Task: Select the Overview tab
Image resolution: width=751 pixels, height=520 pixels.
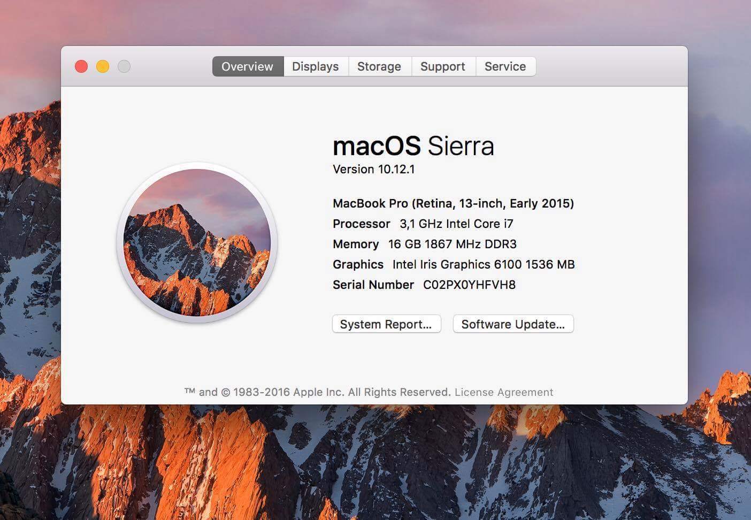Action: [248, 66]
